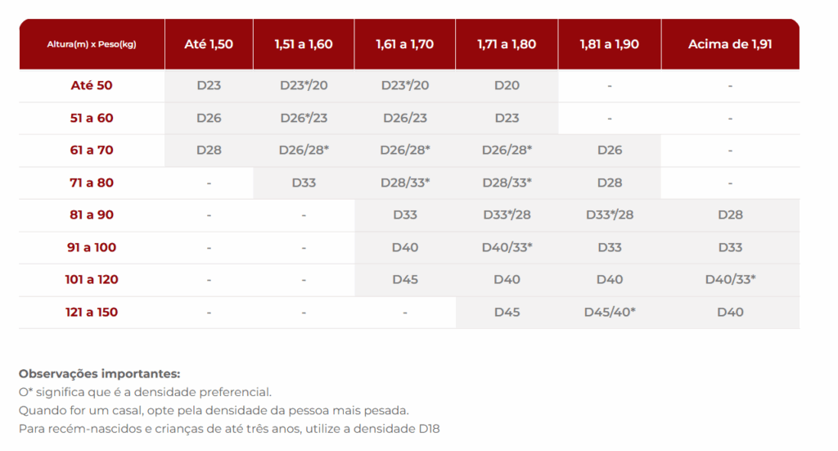Select the '1,71 a 1,80' column header

click(507, 44)
